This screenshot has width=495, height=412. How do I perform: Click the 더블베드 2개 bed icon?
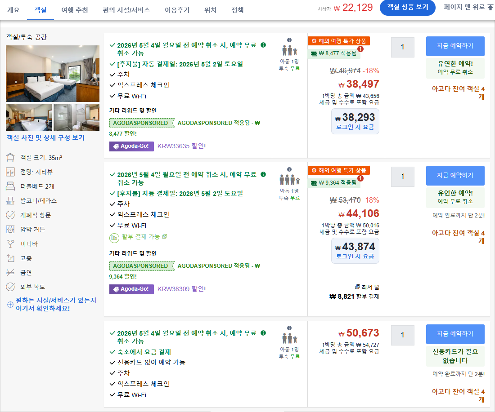click(x=10, y=186)
